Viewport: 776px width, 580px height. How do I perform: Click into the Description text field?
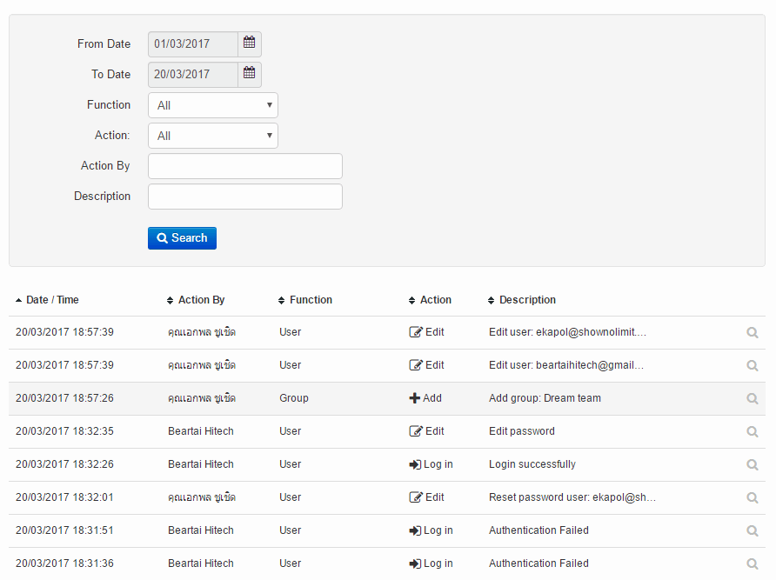[245, 197]
